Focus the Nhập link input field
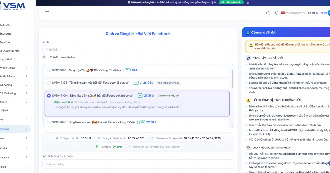330x173 pixels. (x=138, y=49)
